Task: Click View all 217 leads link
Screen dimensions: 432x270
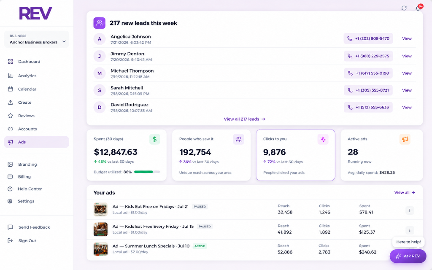Action: [244, 119]
